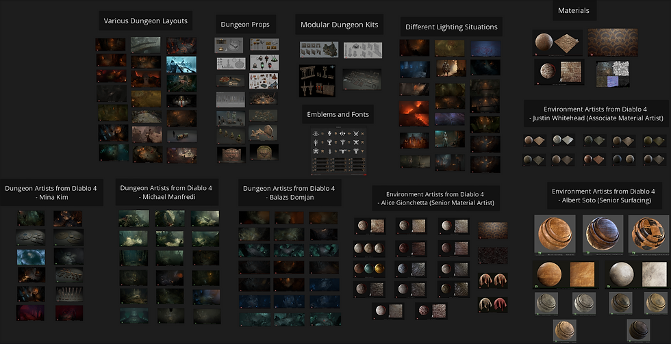Select the white-background furniture props sheet

point(264,81)
